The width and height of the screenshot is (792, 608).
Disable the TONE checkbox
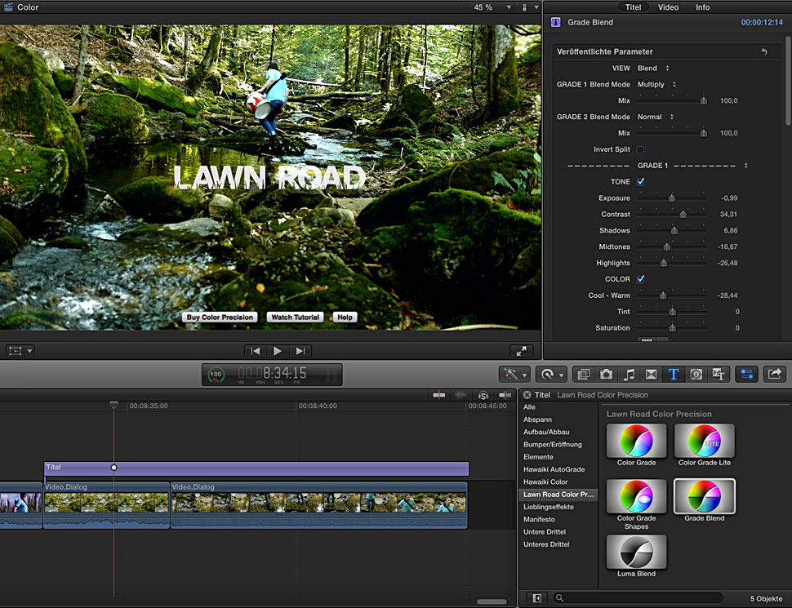point(640,182)
